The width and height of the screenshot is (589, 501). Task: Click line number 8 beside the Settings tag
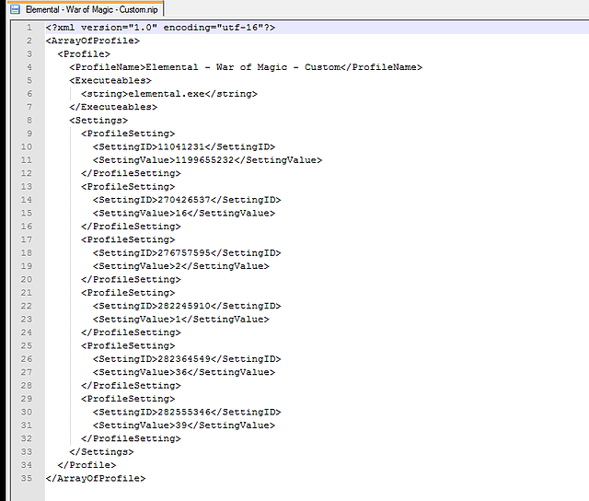coord(29,120)
